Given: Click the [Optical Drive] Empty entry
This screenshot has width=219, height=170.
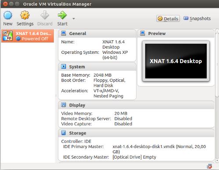Looking at the screenshot, I should (134, 157).
